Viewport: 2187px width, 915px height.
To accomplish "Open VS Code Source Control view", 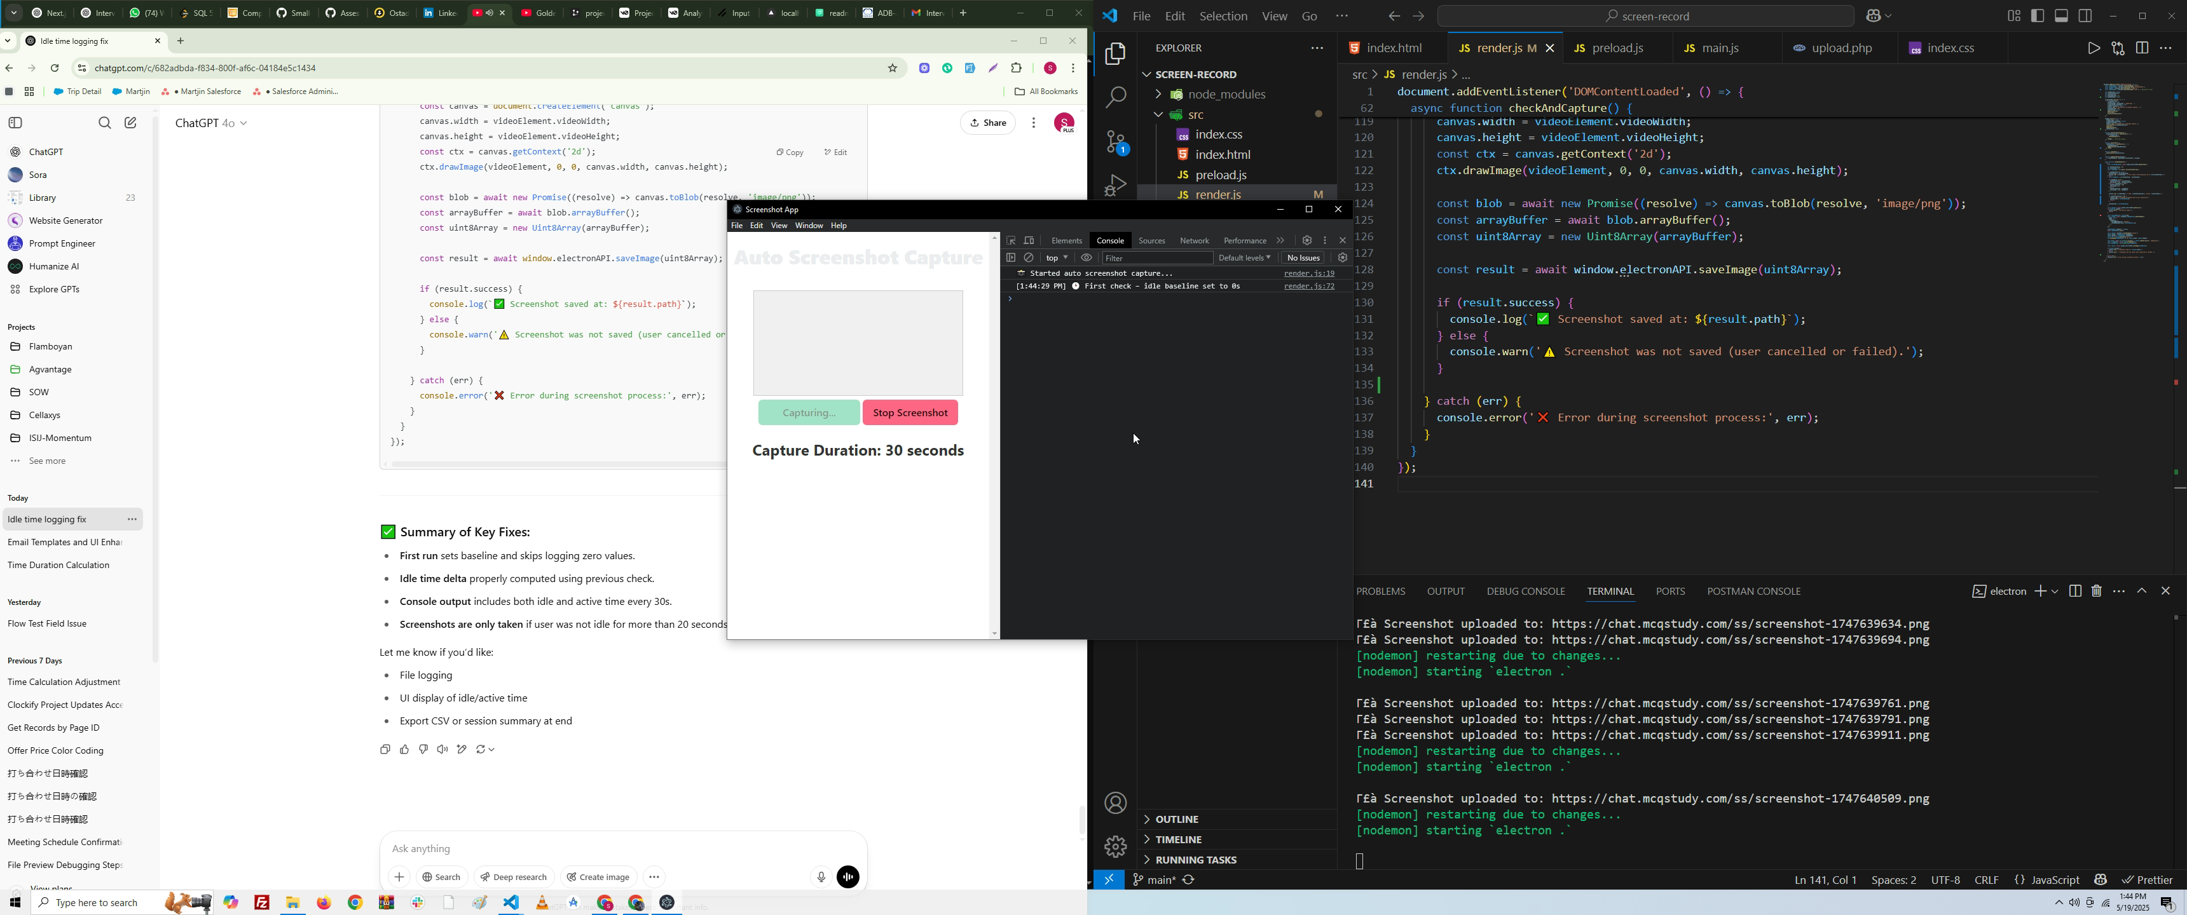I will 1116,142.
